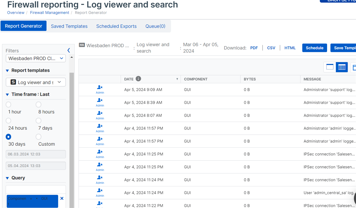Select the 30 days time frame

coord(8,137)
